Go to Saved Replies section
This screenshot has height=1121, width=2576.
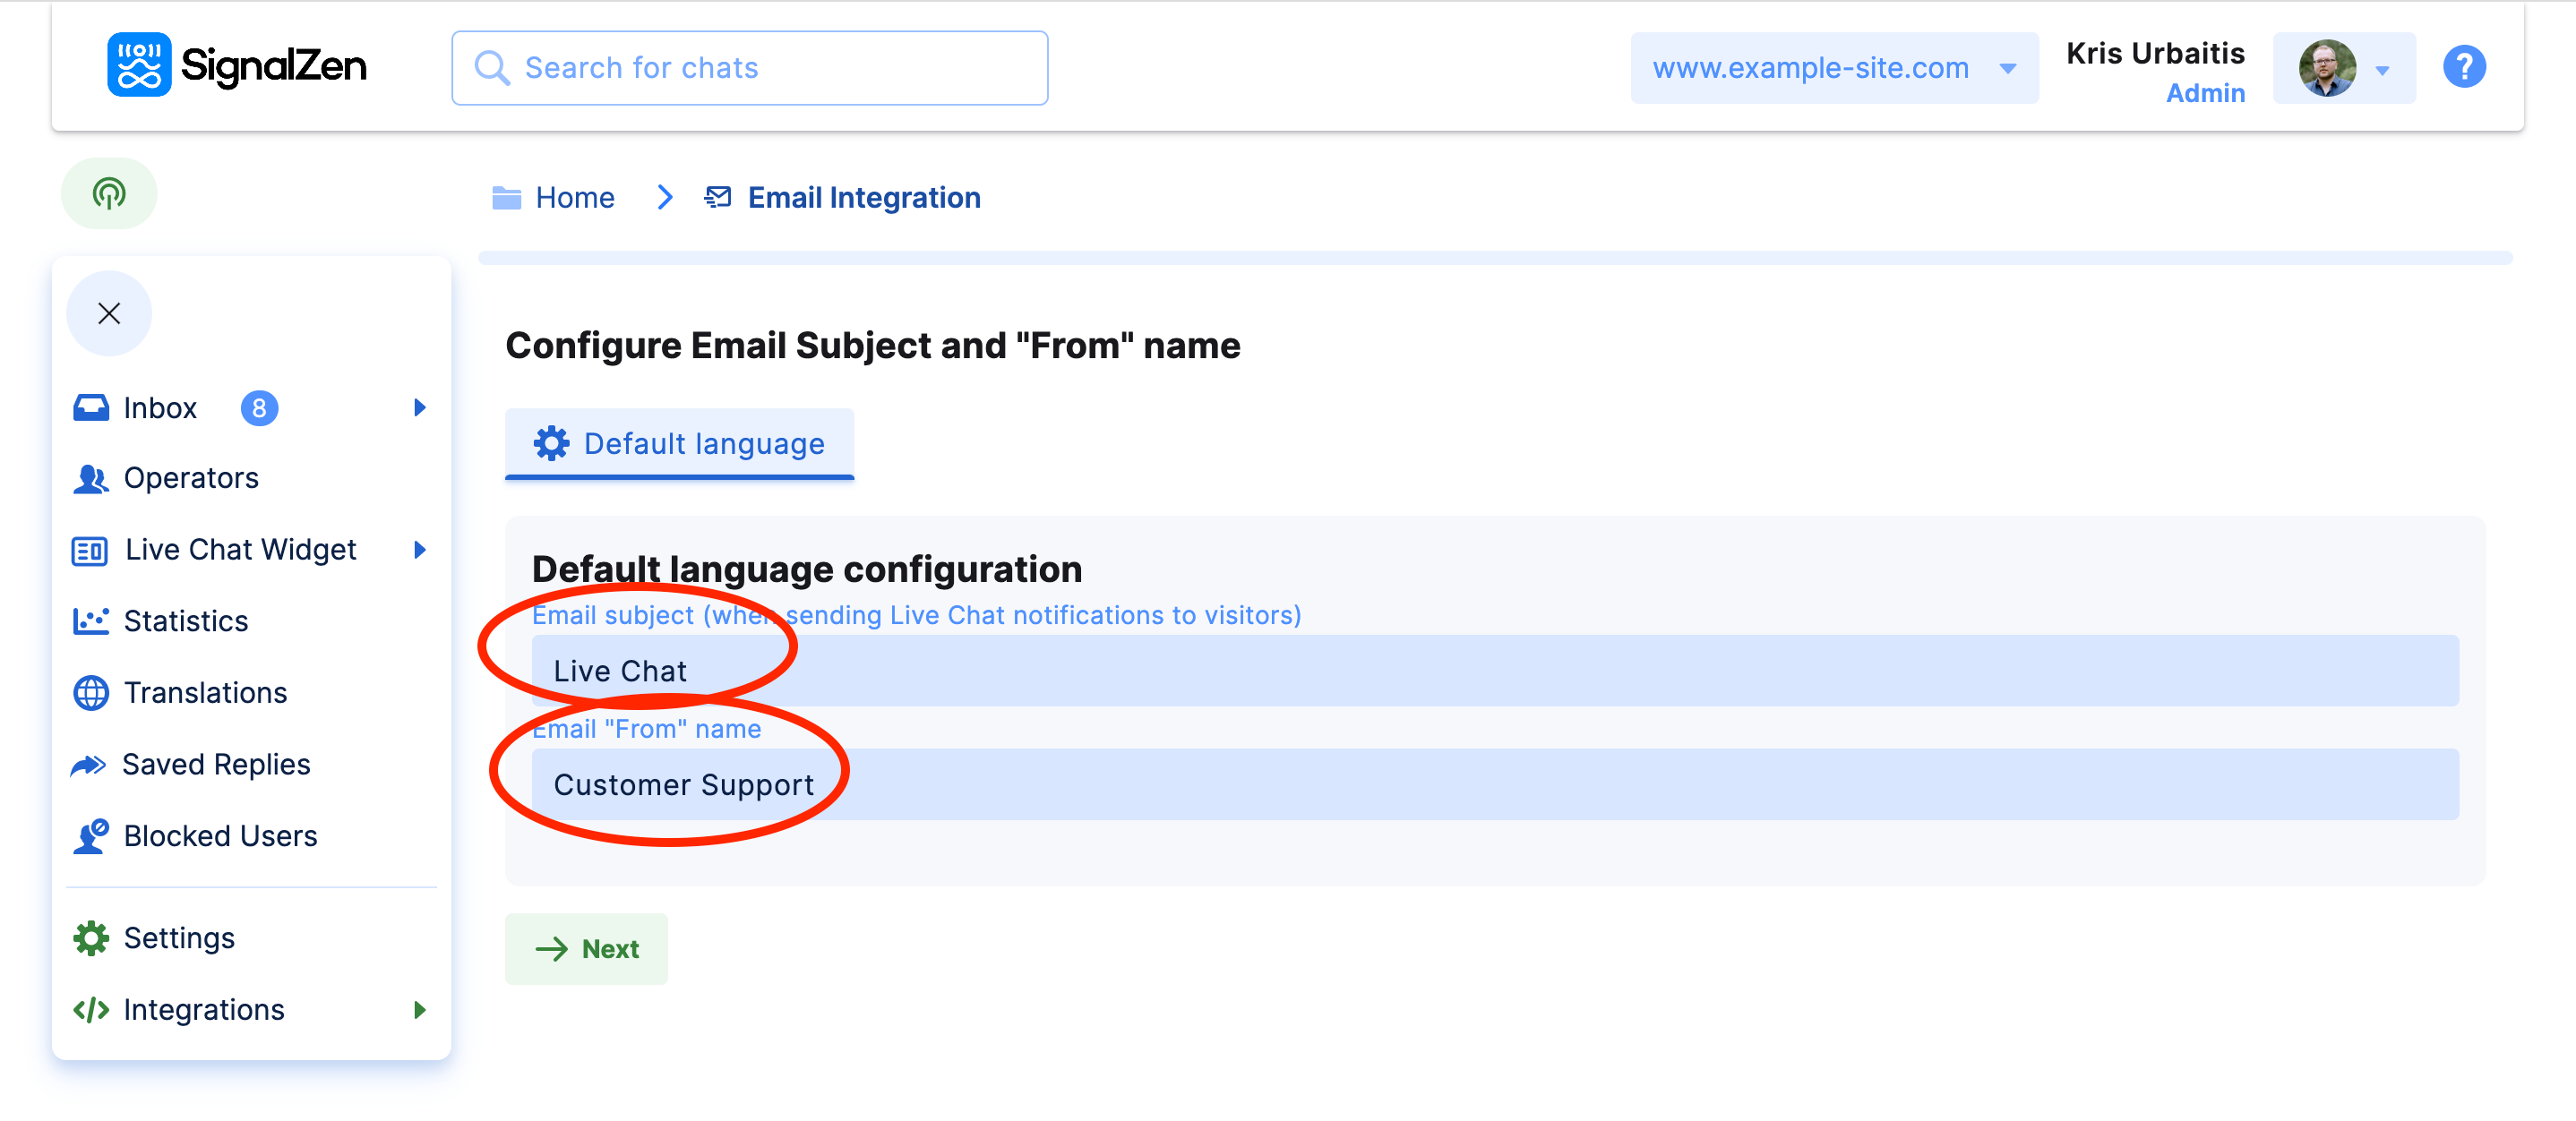(215, 764)
